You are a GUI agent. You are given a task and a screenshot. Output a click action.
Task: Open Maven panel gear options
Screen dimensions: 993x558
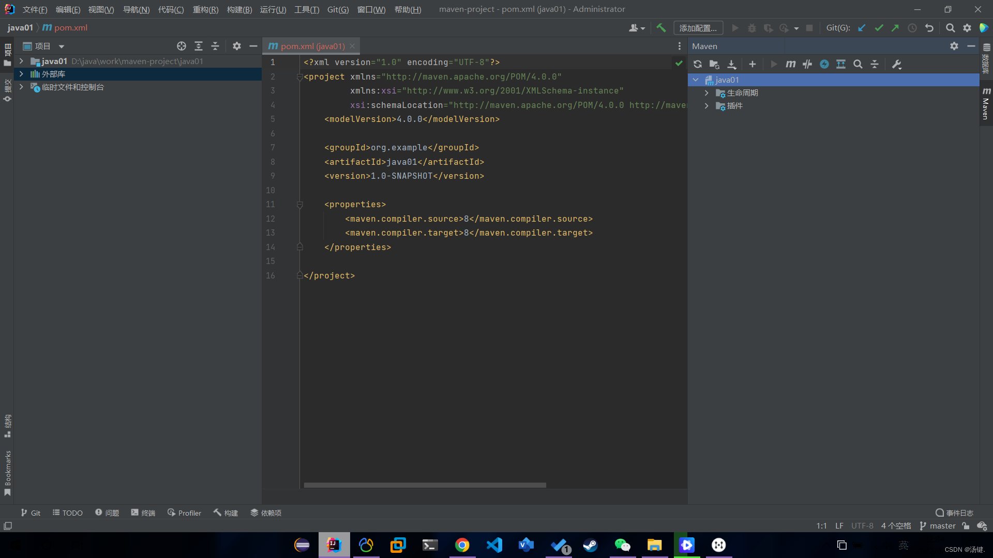click(954, 46)
